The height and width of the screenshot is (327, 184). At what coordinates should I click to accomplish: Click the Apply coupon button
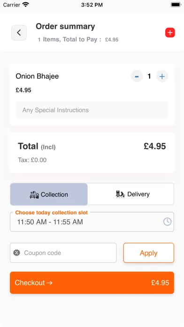coord(149,253)
